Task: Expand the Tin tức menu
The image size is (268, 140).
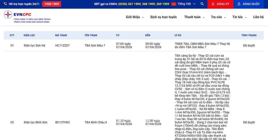Action: 239,17
